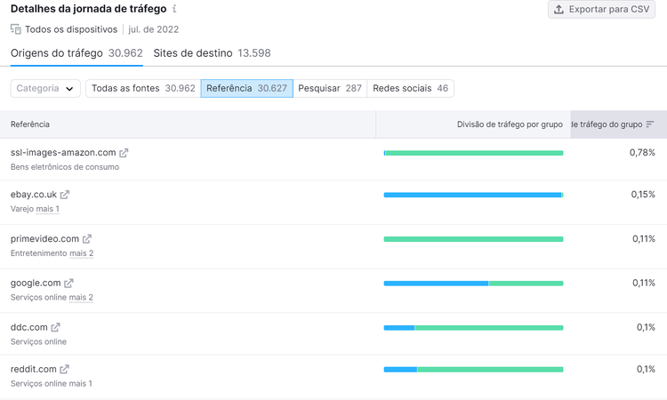The image size is (667, 400).
Task: Click the ddc.com domain name
Action: pyautogui.click(x=29, y=327)
